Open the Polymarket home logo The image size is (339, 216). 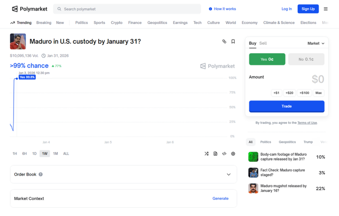(29, 9)
